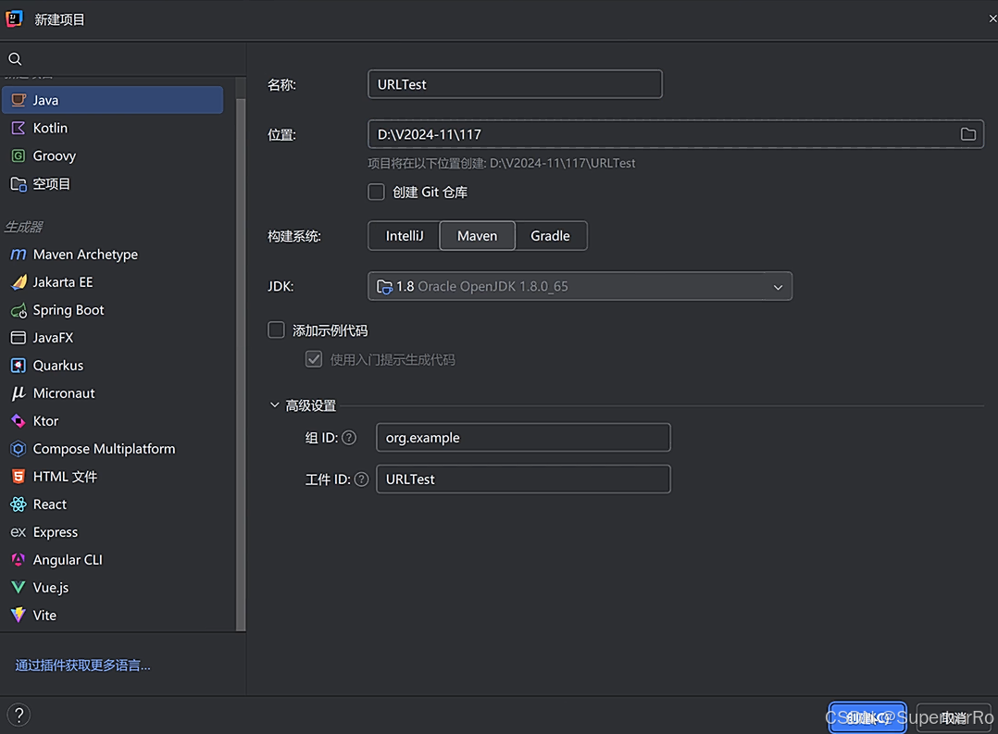The image size is (998, 734).
Task: Switch build system to Maven
Action: [x=478, y=236]
